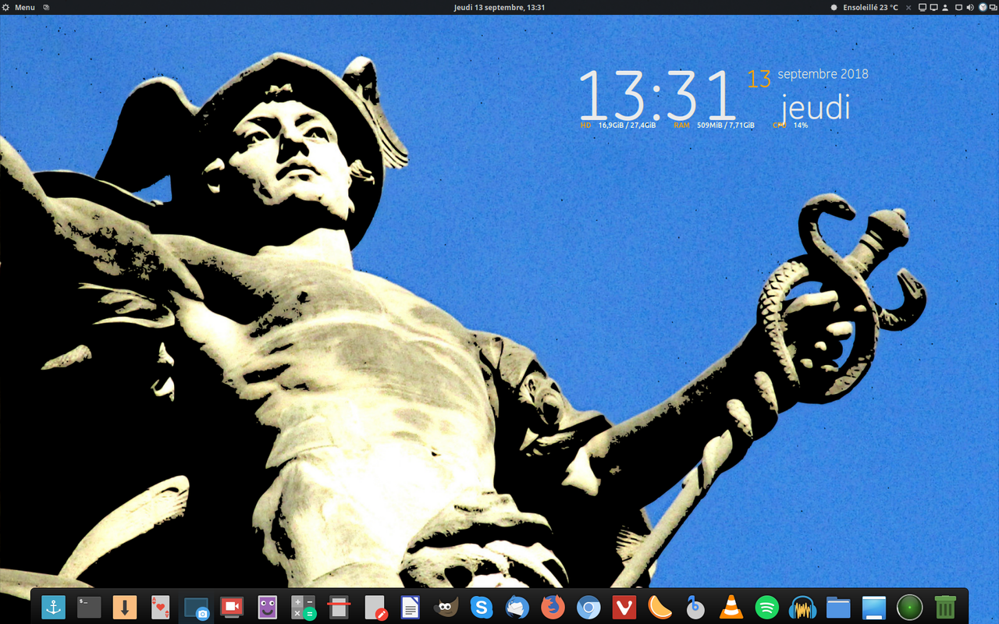Open GIMP image editor
Image resolution: width=999 pixels, height=624 pixels.
pos(446,607)
